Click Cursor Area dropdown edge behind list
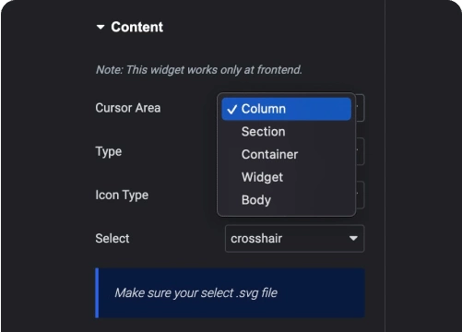Viewport: 462px width, 332px height. pos(361,108)
